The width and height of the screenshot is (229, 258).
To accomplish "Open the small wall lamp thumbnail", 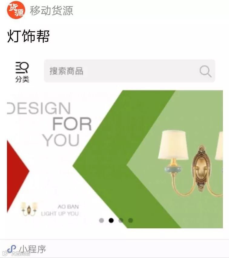I will pos(29,209).
